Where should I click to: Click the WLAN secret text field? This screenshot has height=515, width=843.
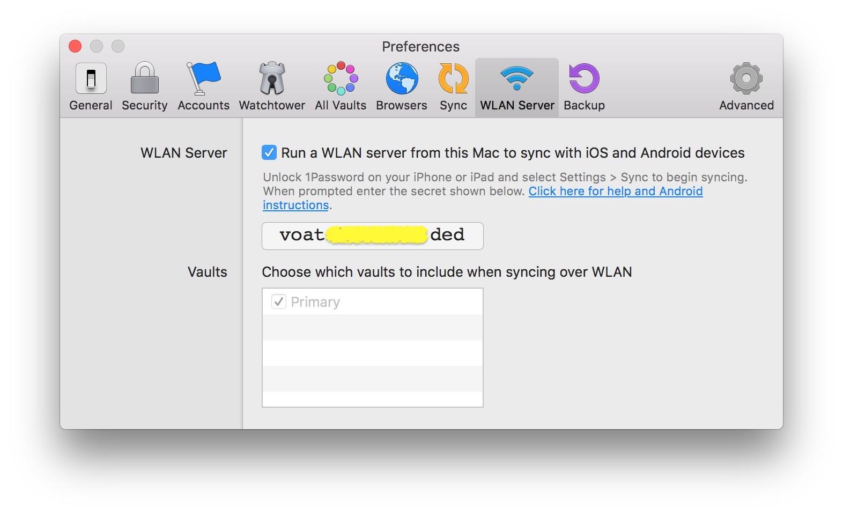tap(372, 236)
